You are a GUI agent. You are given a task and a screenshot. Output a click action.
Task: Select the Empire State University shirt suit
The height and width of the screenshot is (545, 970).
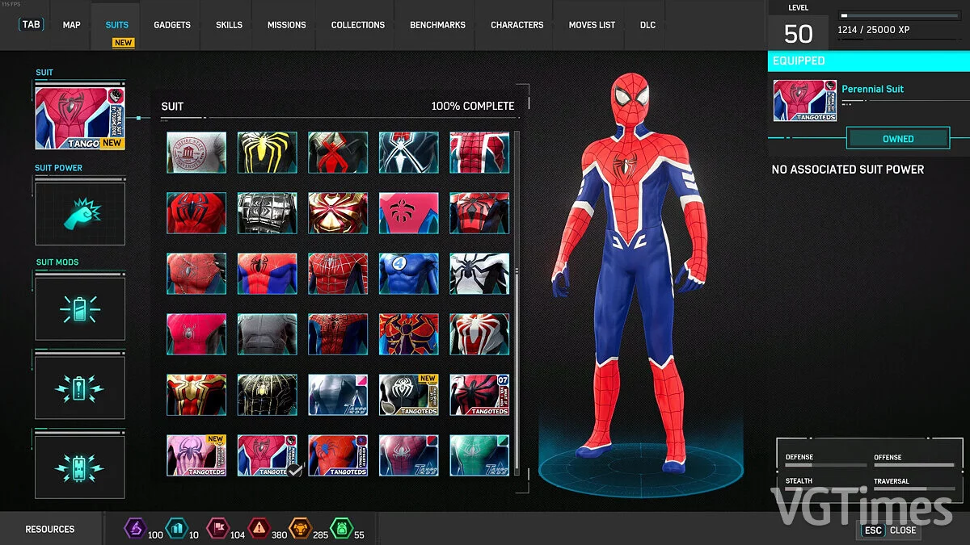coord(196,153)
